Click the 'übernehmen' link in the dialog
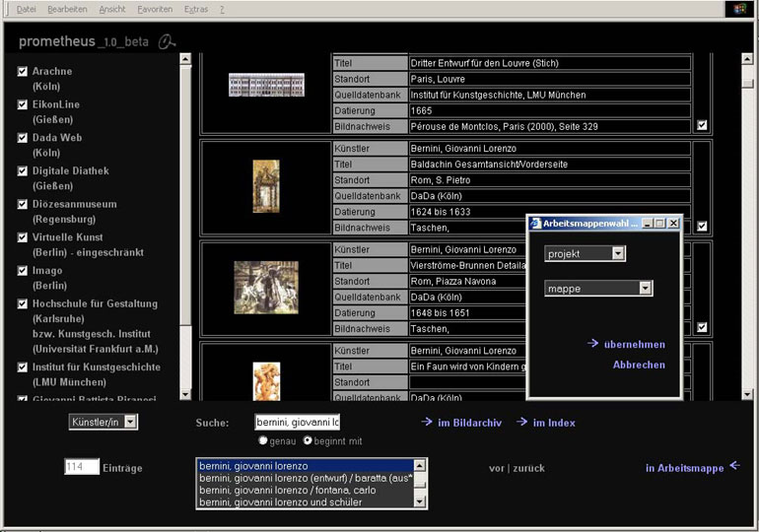This screenshot has width=759, height=532. (x=634, y=345)
